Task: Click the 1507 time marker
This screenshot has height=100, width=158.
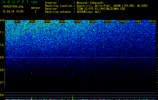Action: pos(108,21)
